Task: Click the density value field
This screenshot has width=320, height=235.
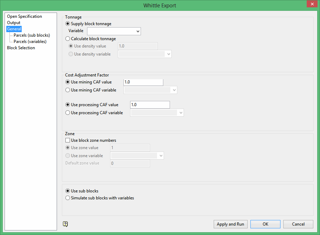Action: pos(138,46)
